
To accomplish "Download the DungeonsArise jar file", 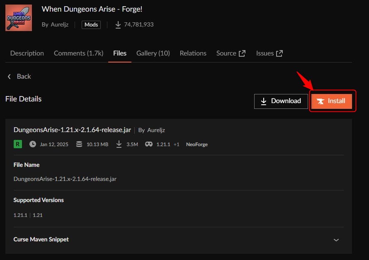I will [x=281, y=101].
